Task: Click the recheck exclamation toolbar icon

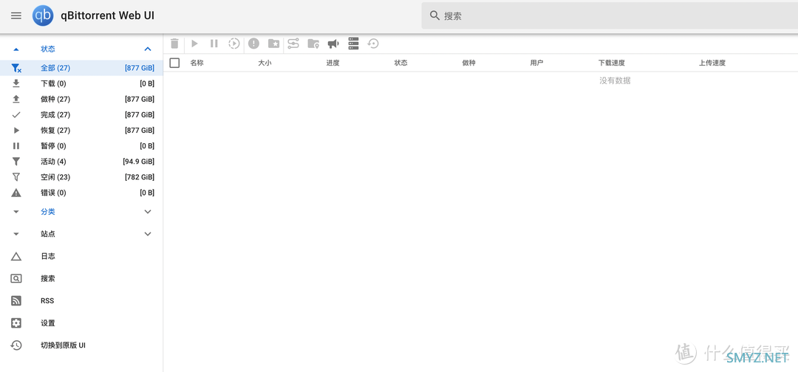Action: pyautogui.click(x=253, y=44)
